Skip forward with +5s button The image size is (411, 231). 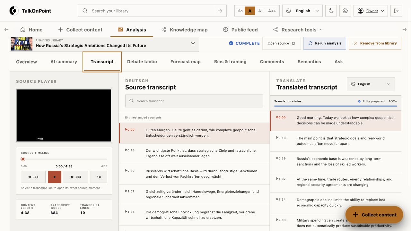[76, 177]
